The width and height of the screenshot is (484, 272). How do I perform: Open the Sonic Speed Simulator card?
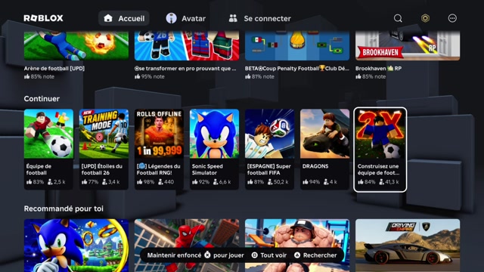pyautogui.click(x=215, y=149)
